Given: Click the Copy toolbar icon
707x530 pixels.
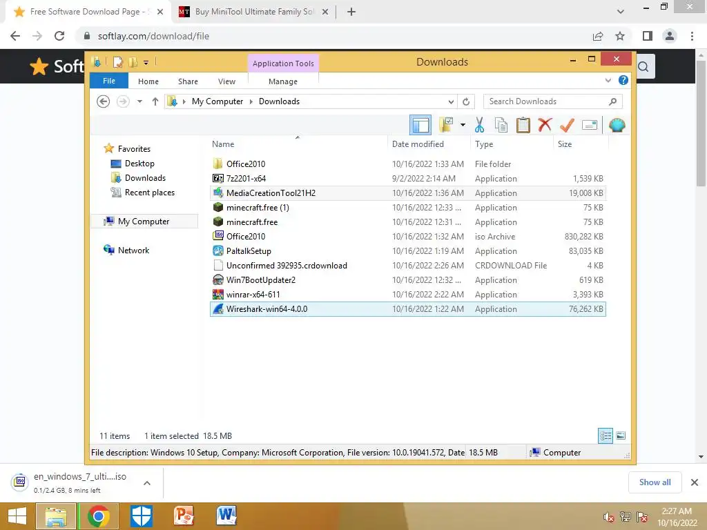Looking at the screenshot, I should click(x=501, y=125).
